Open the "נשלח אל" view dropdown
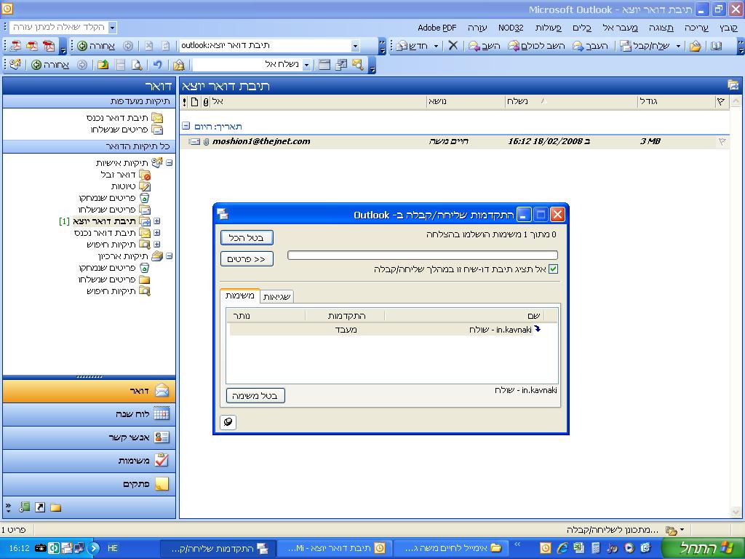 306,65
